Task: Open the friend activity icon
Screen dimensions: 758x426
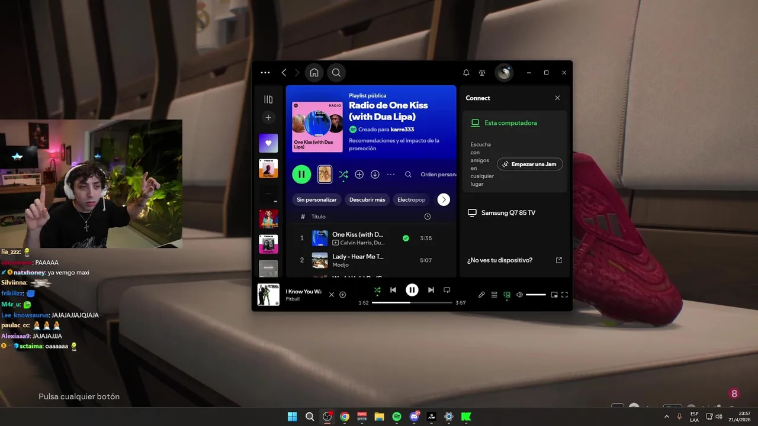Action: pos(482,73)
